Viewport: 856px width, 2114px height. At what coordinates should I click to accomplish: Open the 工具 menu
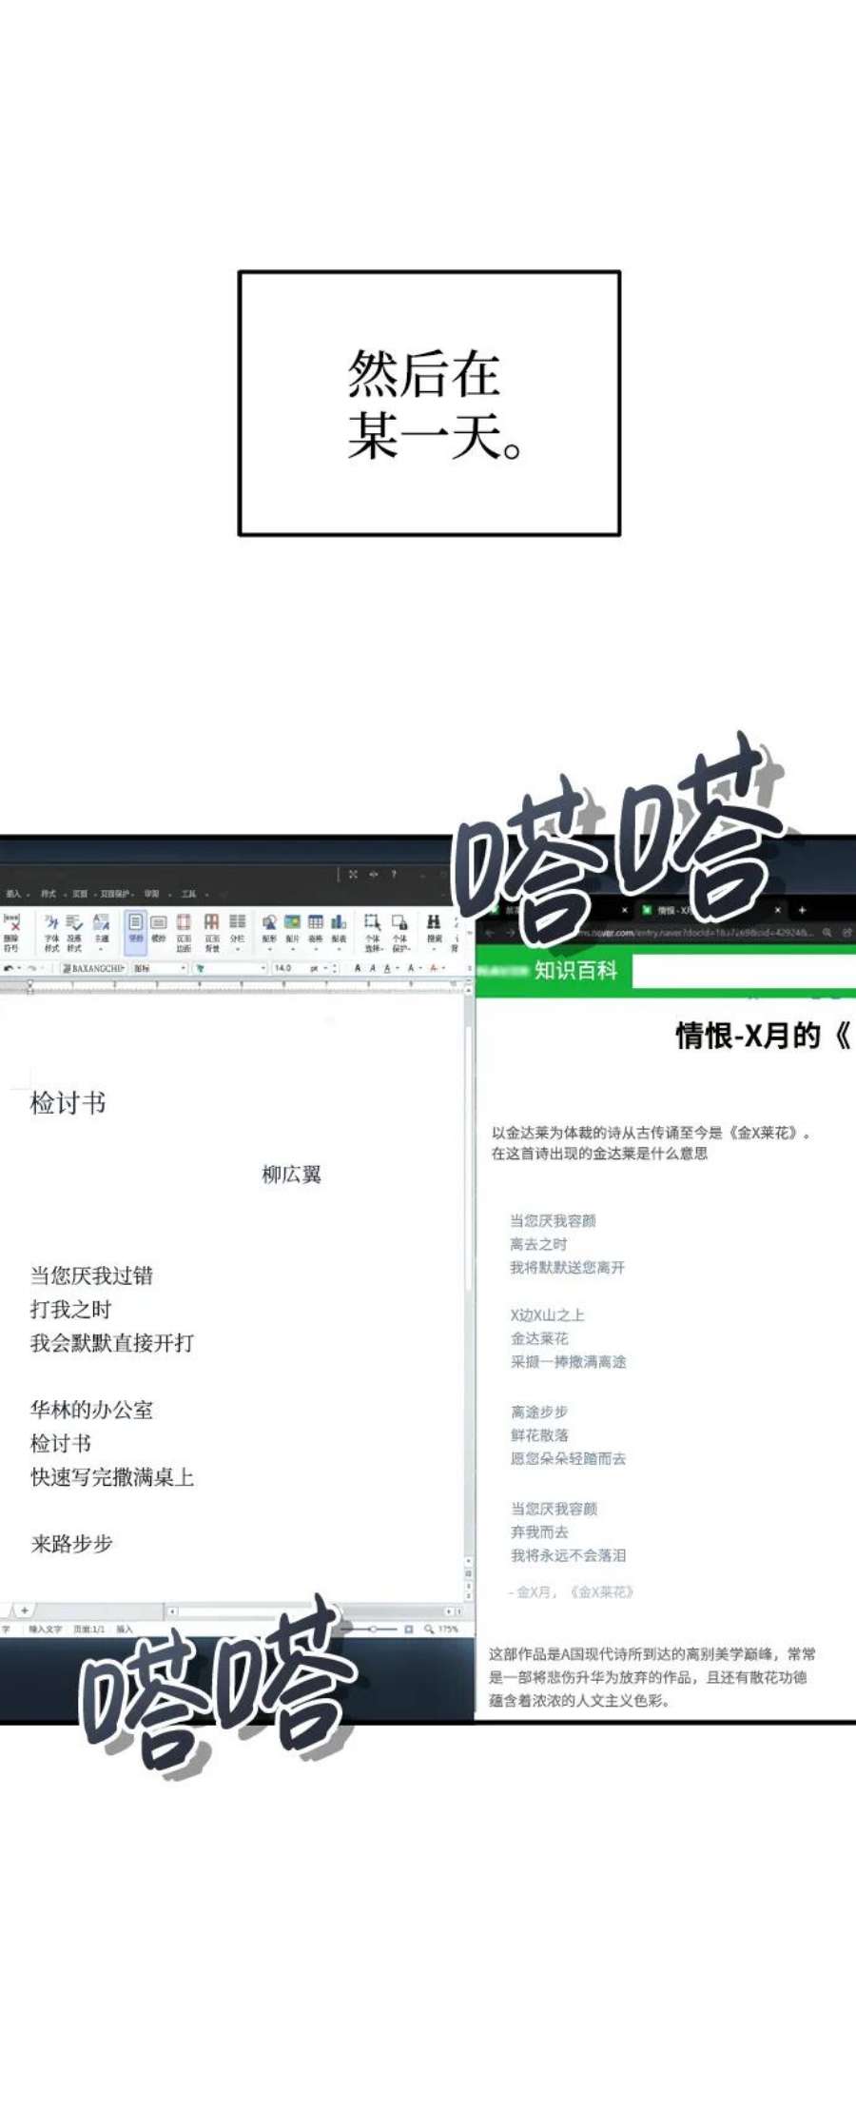pyautogui.click(x=188, y=894)
